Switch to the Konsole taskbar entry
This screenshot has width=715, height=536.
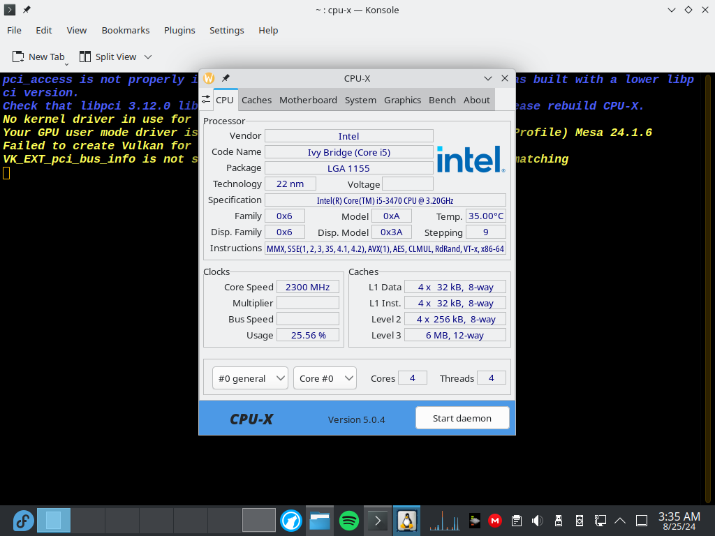pos(378,521)
